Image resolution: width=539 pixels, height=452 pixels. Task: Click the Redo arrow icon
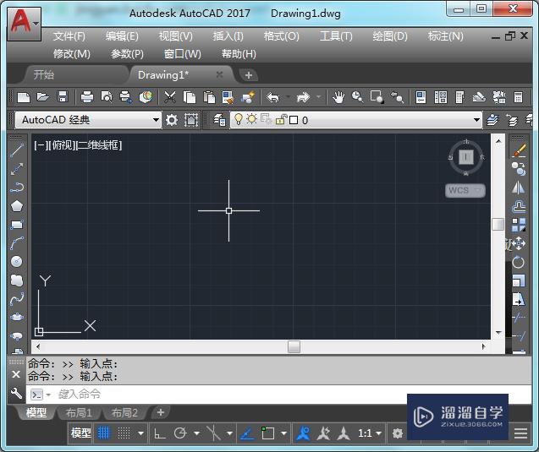[x=303, y=97]
